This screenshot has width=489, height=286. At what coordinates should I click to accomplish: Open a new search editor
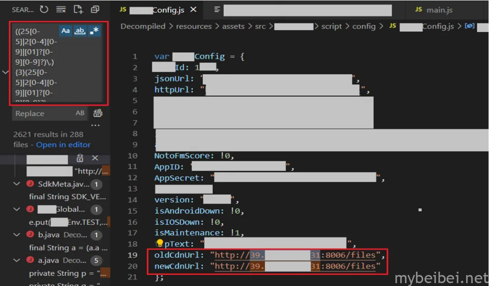pos(78,9)
